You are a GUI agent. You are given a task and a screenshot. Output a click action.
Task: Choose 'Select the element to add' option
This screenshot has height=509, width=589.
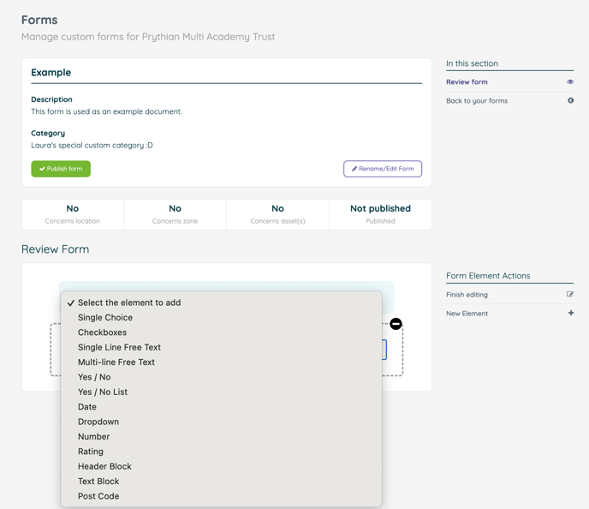(x=221, y=302)
